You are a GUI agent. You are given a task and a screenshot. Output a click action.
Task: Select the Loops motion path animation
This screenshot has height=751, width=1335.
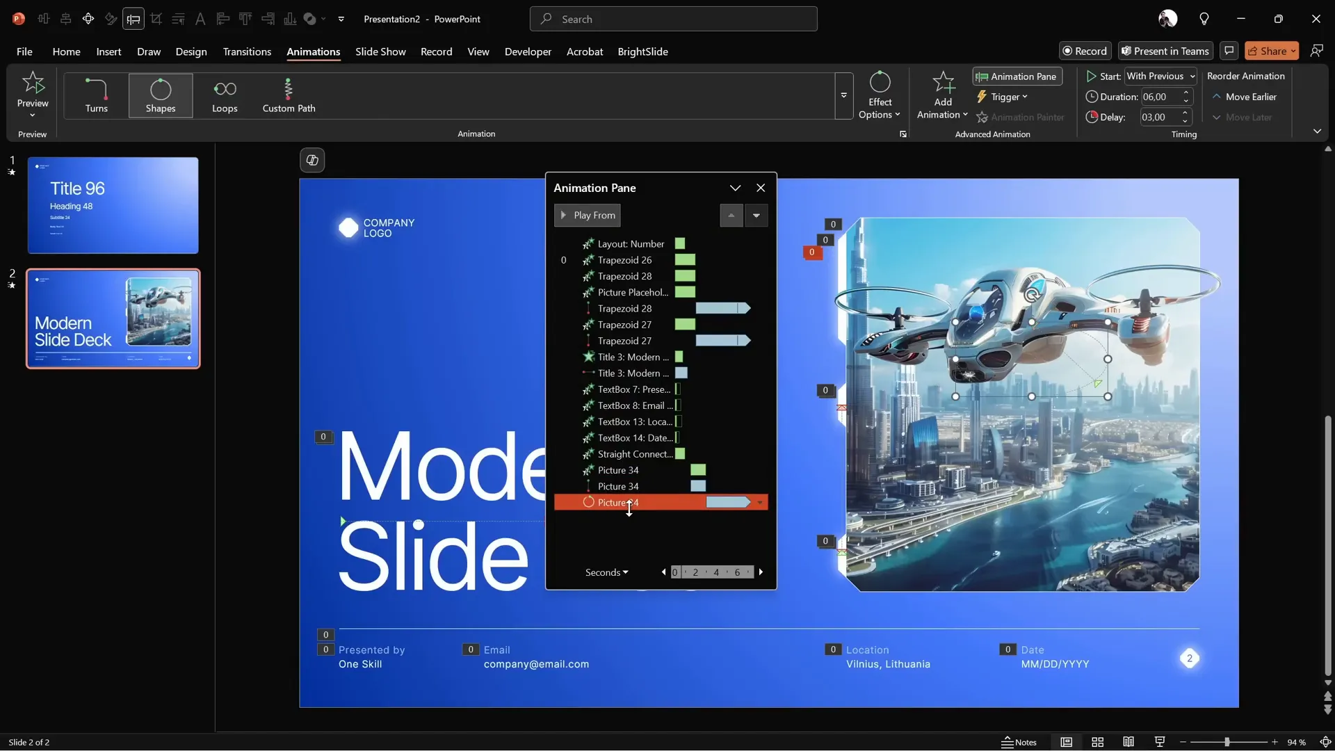point(224,95)
